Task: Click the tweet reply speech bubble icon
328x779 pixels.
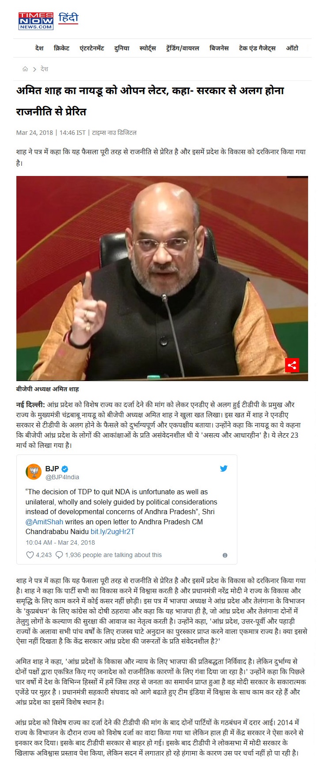Action: [x=59, y=555]
